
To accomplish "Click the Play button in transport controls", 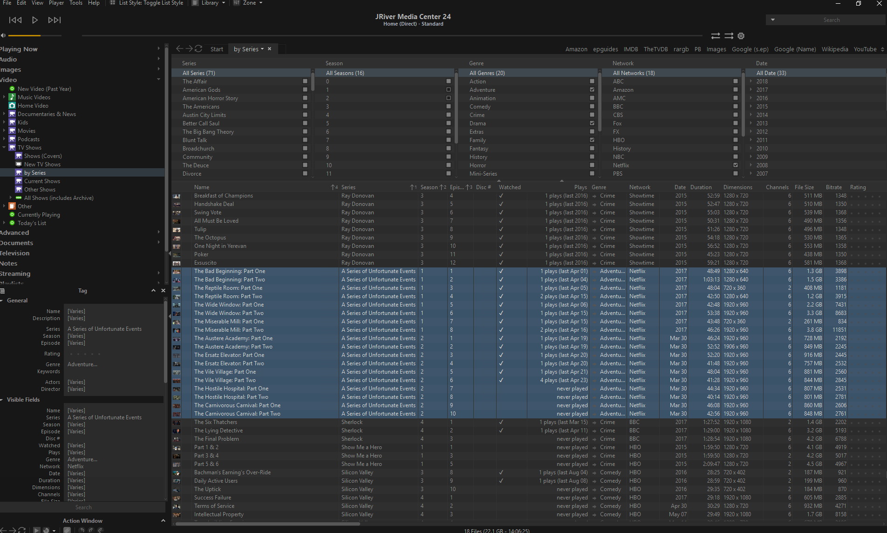I will (x=35, y=20).
